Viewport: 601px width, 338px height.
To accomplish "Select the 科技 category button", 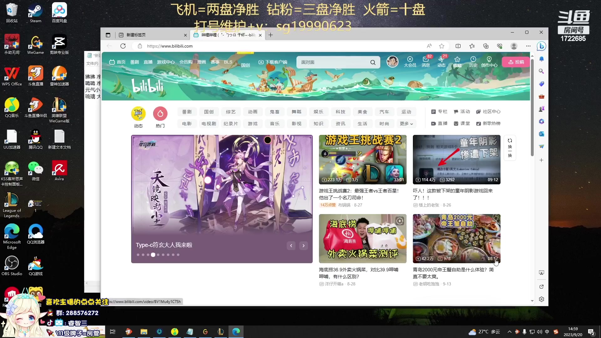I will pyautogui.click(x=340, y=112).
